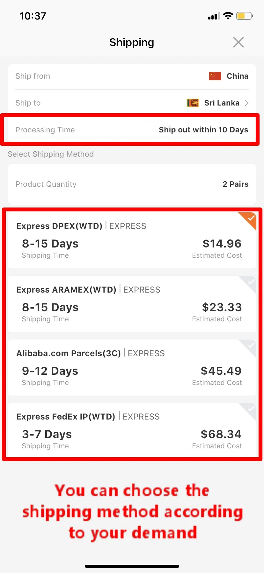Choose the $45.49 Alibaba.com Parcels option
The width and height of the screenshot is (264, 573).
tap(132, 368)
